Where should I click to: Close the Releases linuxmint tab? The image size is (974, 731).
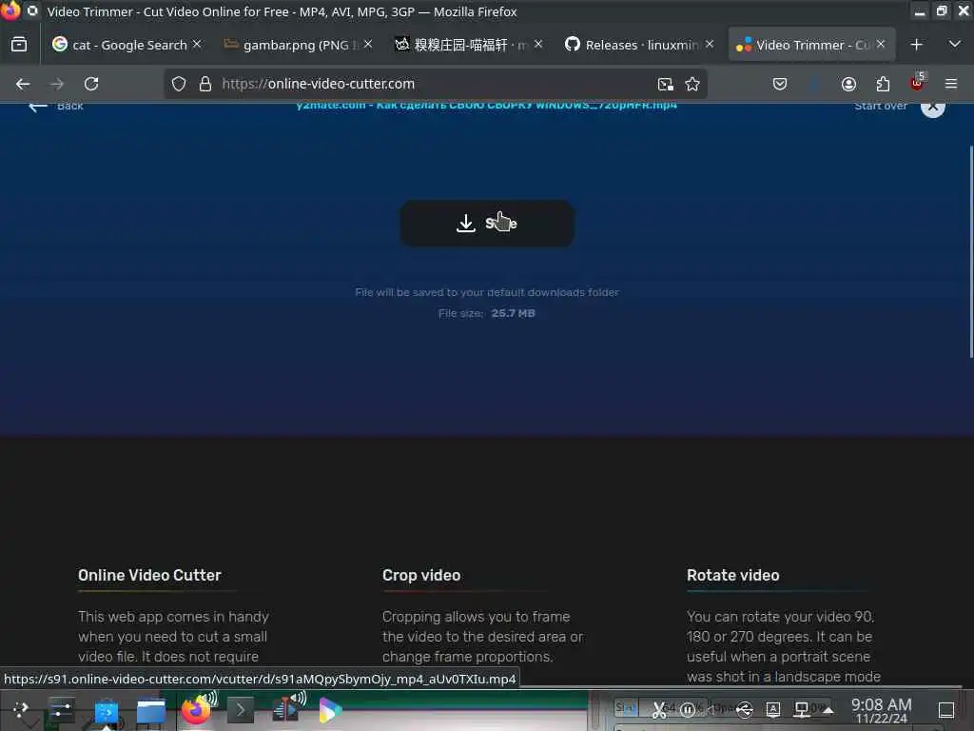pos(710,44)
